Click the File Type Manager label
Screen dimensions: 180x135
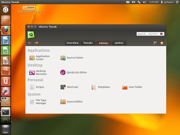click(x=41, y=102)
